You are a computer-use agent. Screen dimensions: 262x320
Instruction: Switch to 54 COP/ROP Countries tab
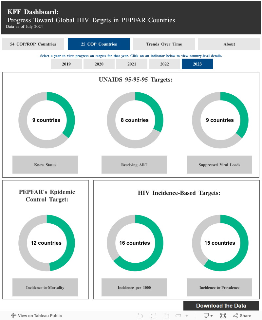point(33,44)
